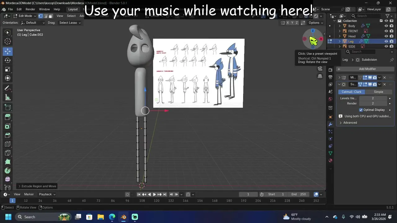
Task: Hide the FRONT object in viewport
Action: tap(386, 31)
